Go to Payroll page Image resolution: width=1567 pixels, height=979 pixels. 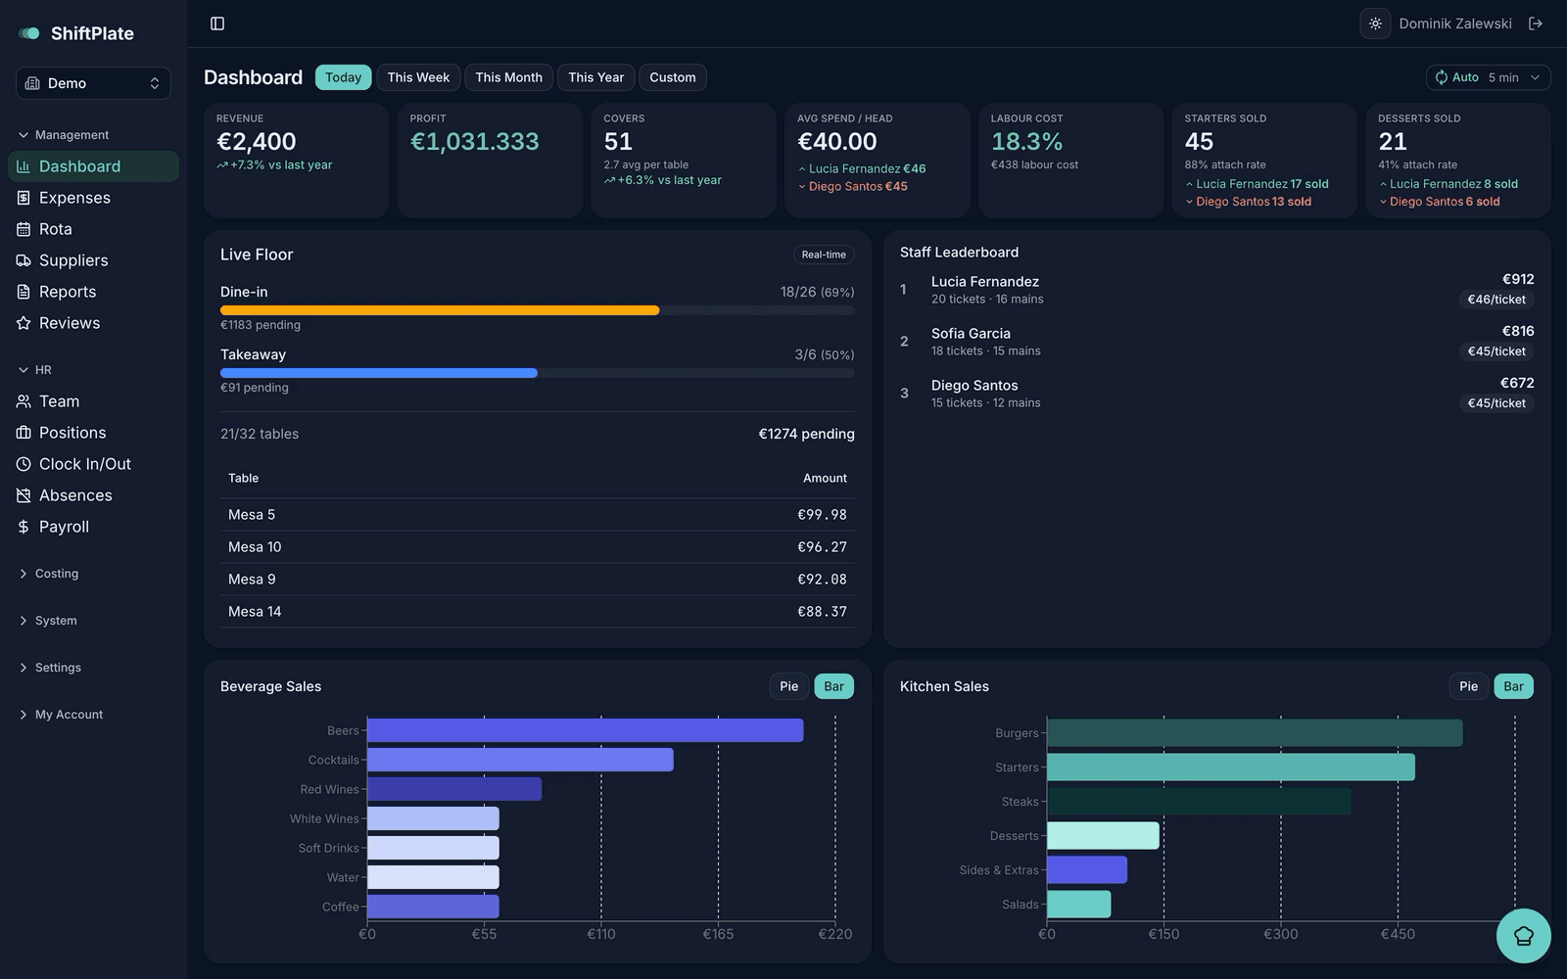coord(93,527)
